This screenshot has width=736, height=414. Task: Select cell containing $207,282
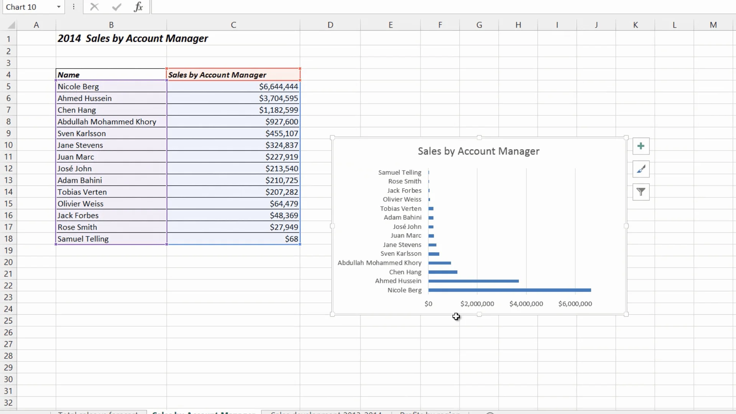pyautogui.click(x=233, y=192)
